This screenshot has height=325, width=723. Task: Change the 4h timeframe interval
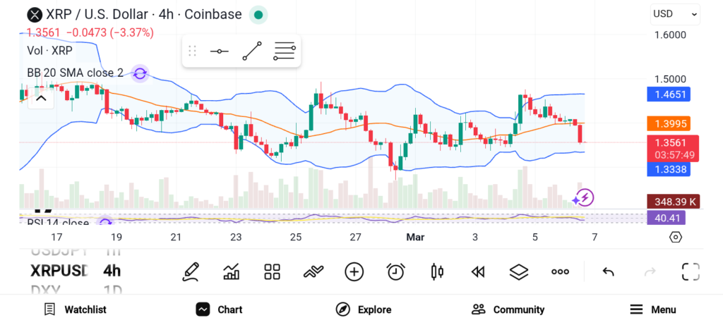112,271
